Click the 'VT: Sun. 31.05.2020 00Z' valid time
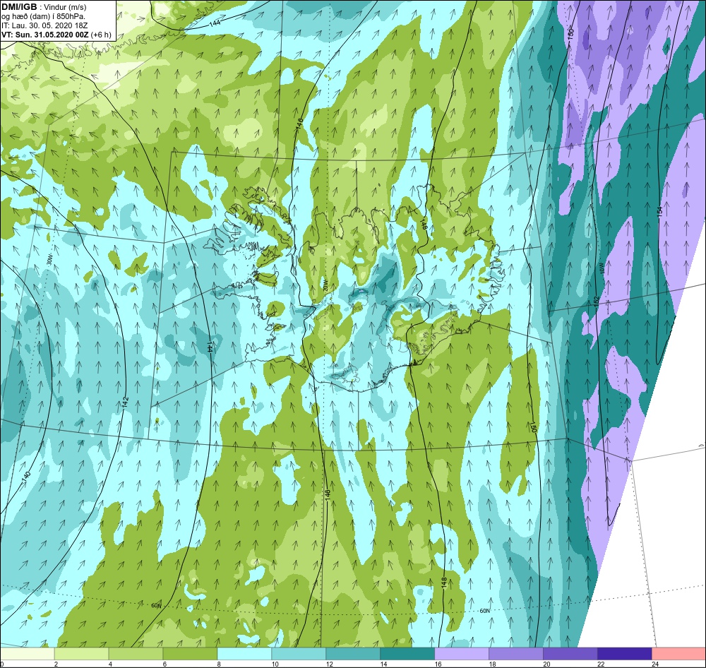 pyautogui.click(x=45, y=35)
